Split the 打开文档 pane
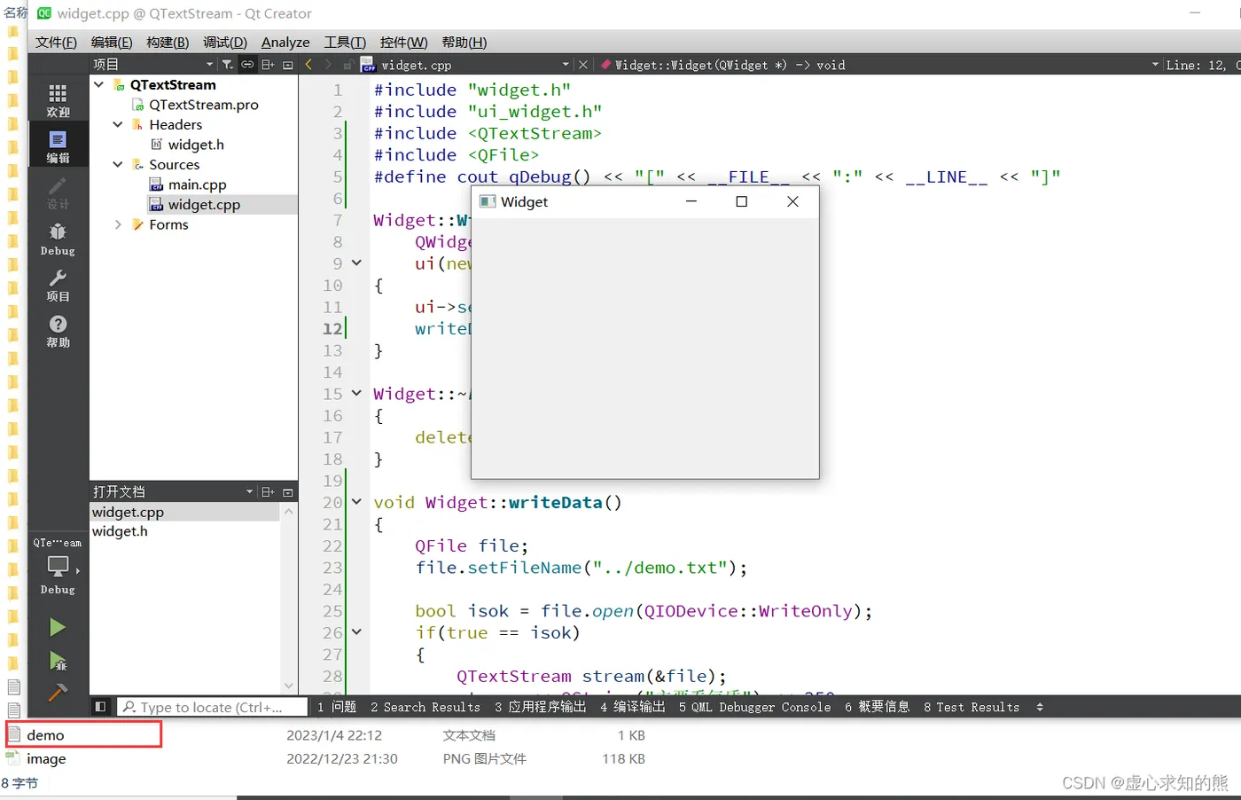The width and height of the screenshot is (1241, 800). tap(268, 492)
